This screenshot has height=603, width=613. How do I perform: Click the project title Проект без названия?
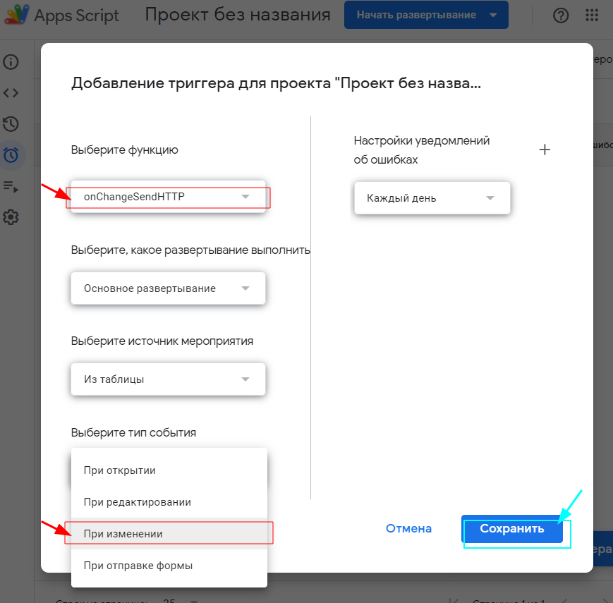pyautogui.click(x=238, y=14)
